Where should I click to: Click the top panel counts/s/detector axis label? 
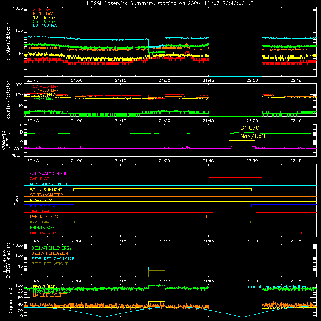(8, 42)
